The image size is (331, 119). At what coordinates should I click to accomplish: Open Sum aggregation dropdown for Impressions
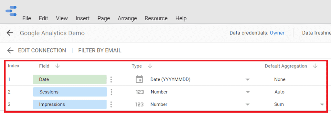tap(322, 105)
